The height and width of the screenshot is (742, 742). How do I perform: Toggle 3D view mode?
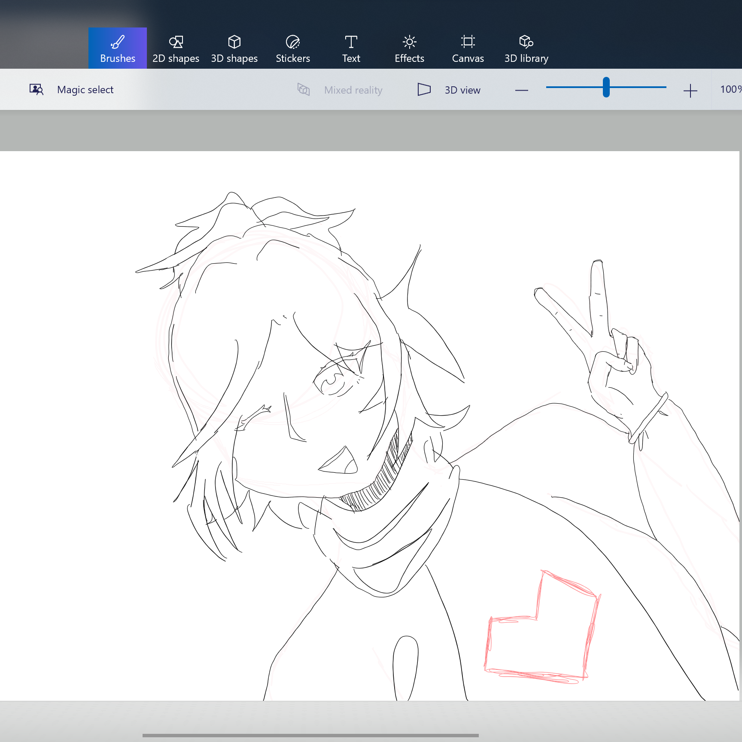(x=449, y=90)
